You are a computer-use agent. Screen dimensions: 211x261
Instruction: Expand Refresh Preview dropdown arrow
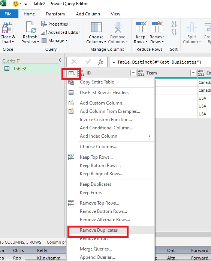click(x=38, y=42)
